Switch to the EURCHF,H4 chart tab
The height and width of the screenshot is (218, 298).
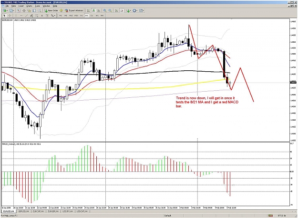pos(38,211)
